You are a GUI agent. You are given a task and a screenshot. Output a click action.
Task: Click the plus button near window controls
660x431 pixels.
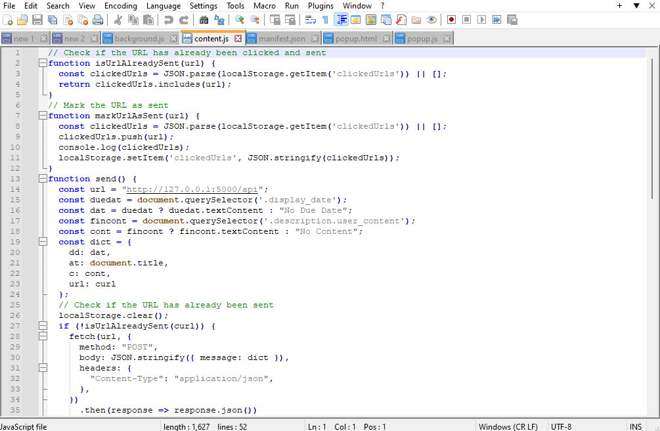[x=619, y=5]
